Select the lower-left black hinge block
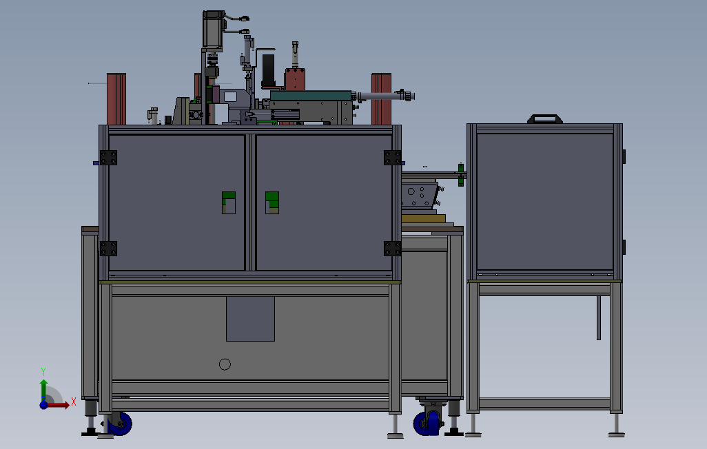The height and width of the screenshot is (449, 707). [108, 249]
